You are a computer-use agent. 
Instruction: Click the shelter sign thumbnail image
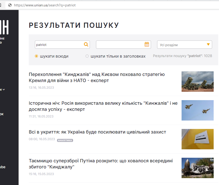[197, 139]
